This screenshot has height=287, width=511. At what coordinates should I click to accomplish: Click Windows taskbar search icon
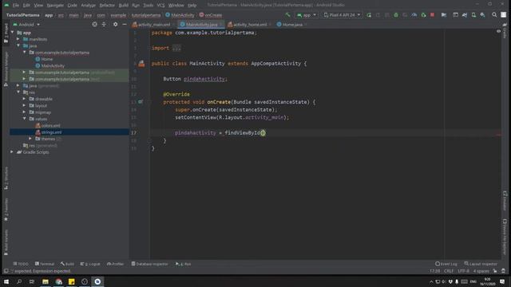[x=19, y=281]
